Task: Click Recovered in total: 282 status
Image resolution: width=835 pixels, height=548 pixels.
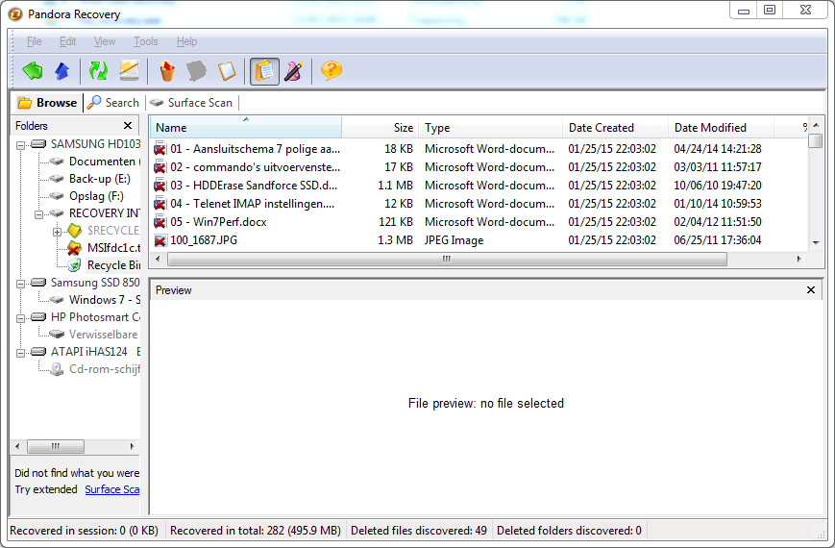Action: (255, 531)
